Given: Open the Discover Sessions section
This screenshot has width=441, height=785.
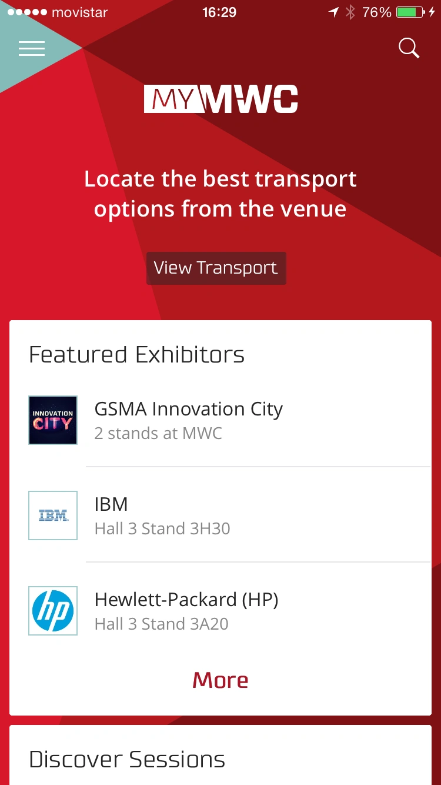Looking at the screenshot, I should click(x=127, y=760).
